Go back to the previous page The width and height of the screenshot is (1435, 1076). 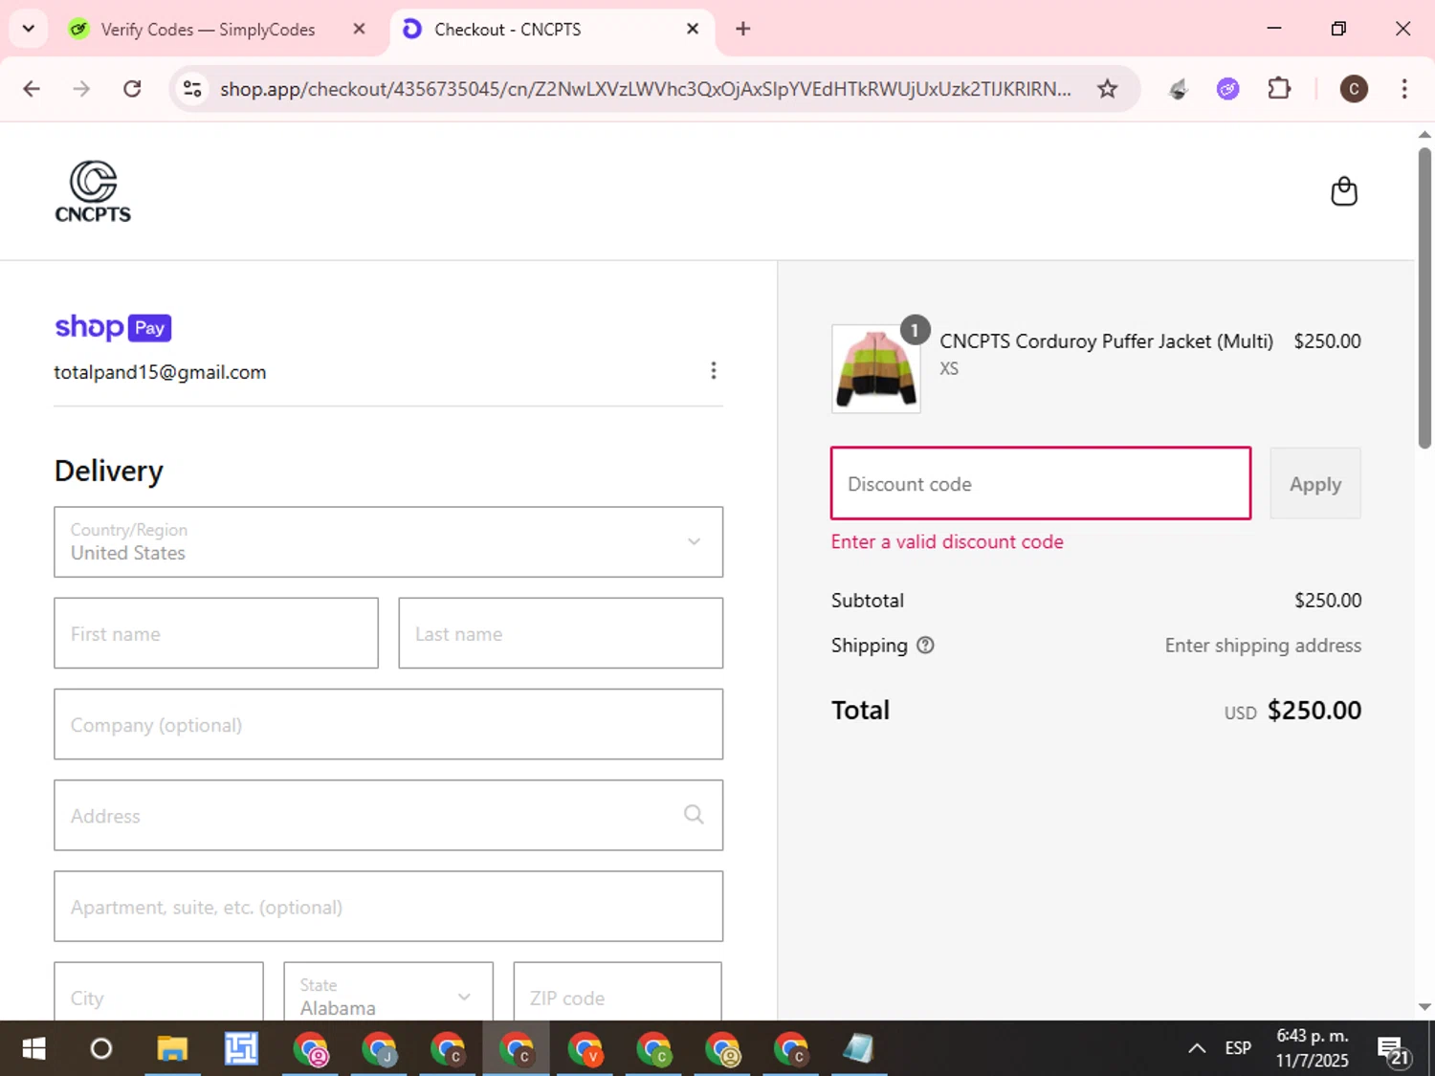(32, 89)
